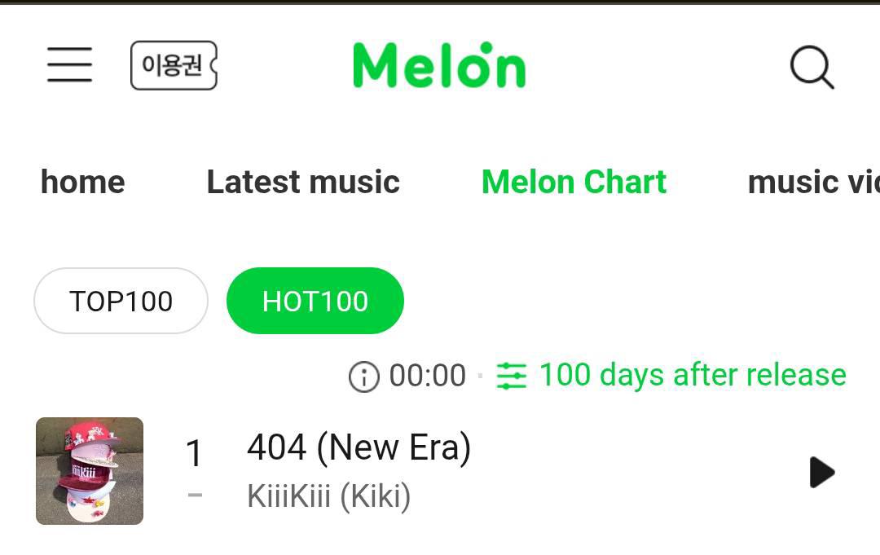Open artist KiiiKiii (Kiki) page
Viewport: 880px width, 555px height.
[x=328, y=496]
